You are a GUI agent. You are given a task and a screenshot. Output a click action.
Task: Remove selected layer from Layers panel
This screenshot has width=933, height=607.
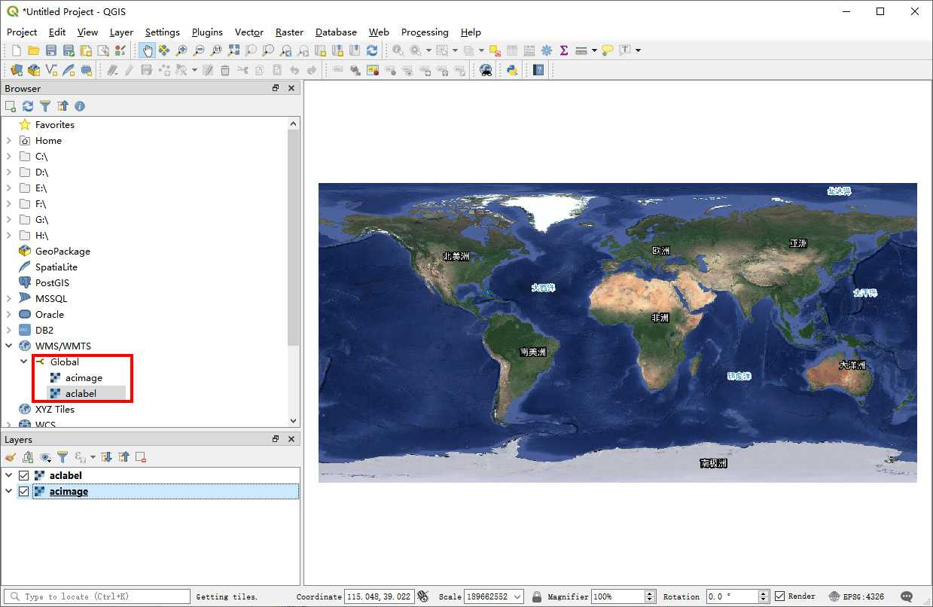click(141, 457)
